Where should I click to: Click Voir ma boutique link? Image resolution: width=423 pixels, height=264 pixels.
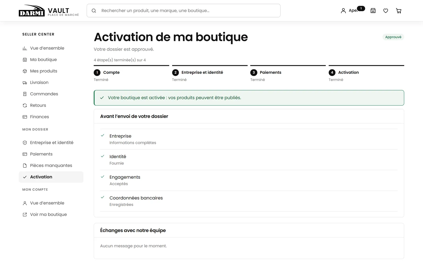click(51, 214)
